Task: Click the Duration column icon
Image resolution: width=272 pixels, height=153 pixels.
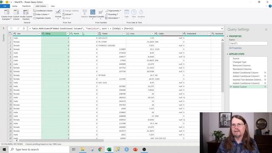Action: pyautogui.click(x=141, y=12)
